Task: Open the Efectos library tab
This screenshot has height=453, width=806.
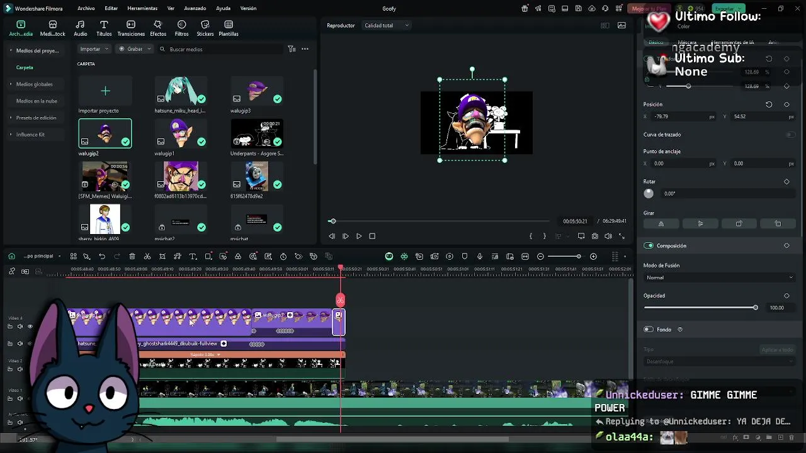Action: point(158,28)
